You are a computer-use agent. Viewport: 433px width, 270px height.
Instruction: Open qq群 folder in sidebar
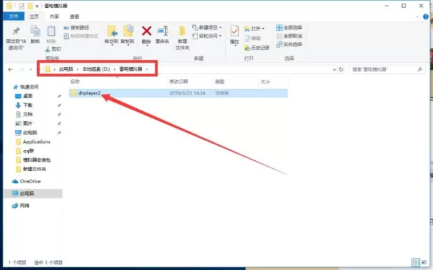28,151
